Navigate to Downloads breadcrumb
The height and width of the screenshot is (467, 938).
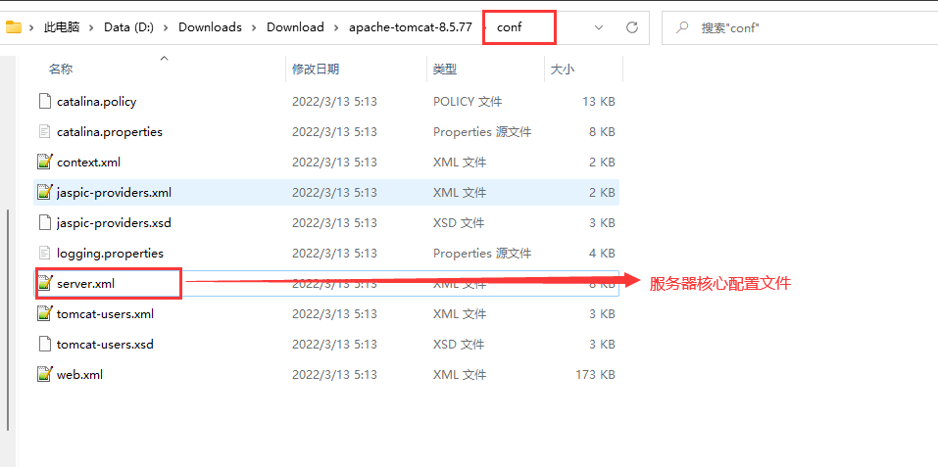point(210,27)
